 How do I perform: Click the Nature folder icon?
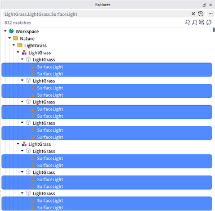(x=15, y=38)
